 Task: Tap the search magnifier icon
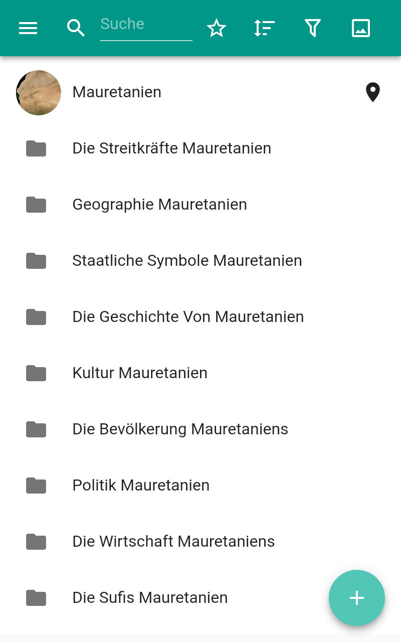(76, 28)
